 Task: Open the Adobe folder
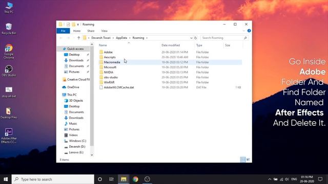point(108,52)
